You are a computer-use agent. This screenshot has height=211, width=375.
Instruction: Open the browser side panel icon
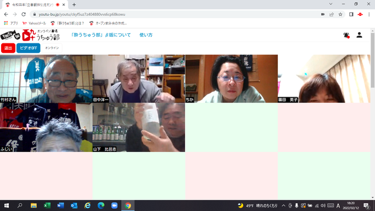click(351, 14)
